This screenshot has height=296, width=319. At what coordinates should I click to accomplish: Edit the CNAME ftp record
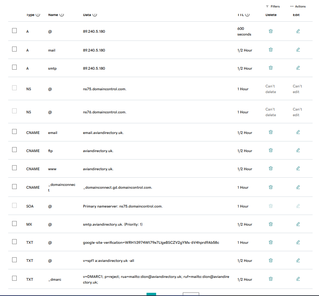[298, 150]
